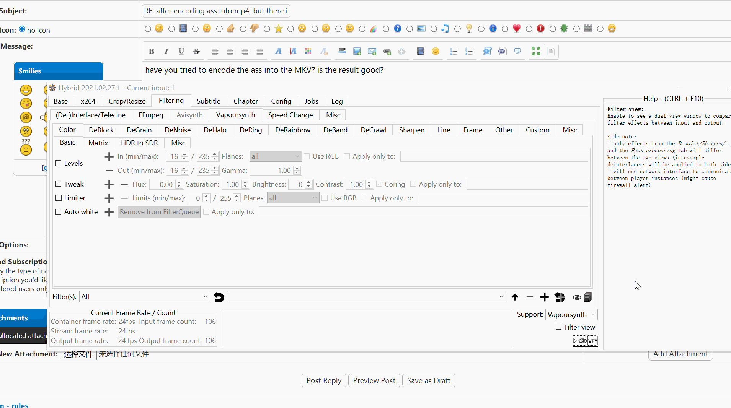Choose the heart post icon radio
This screenshot has height=408, width=731.
(x=505, y=29)
